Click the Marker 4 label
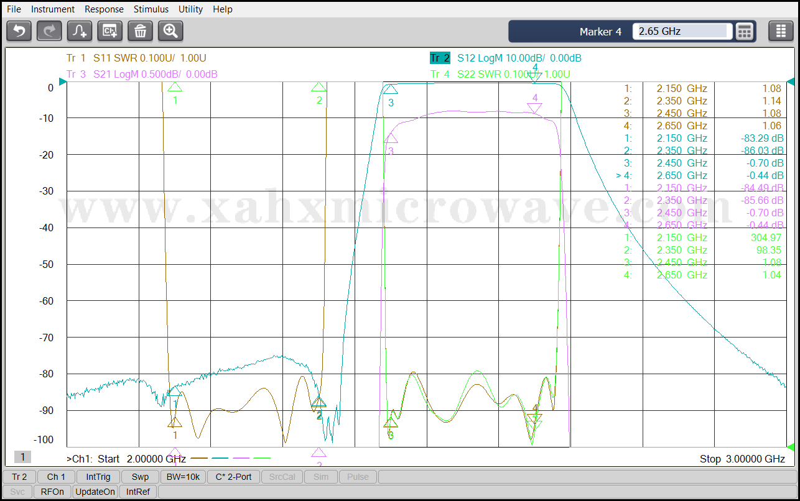This screenshot has height=501, width=800. (600, 32)
